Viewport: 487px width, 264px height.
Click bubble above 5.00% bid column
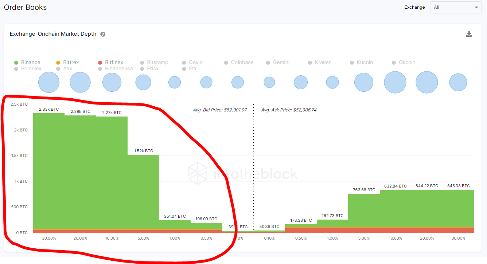tap(143, 82)
